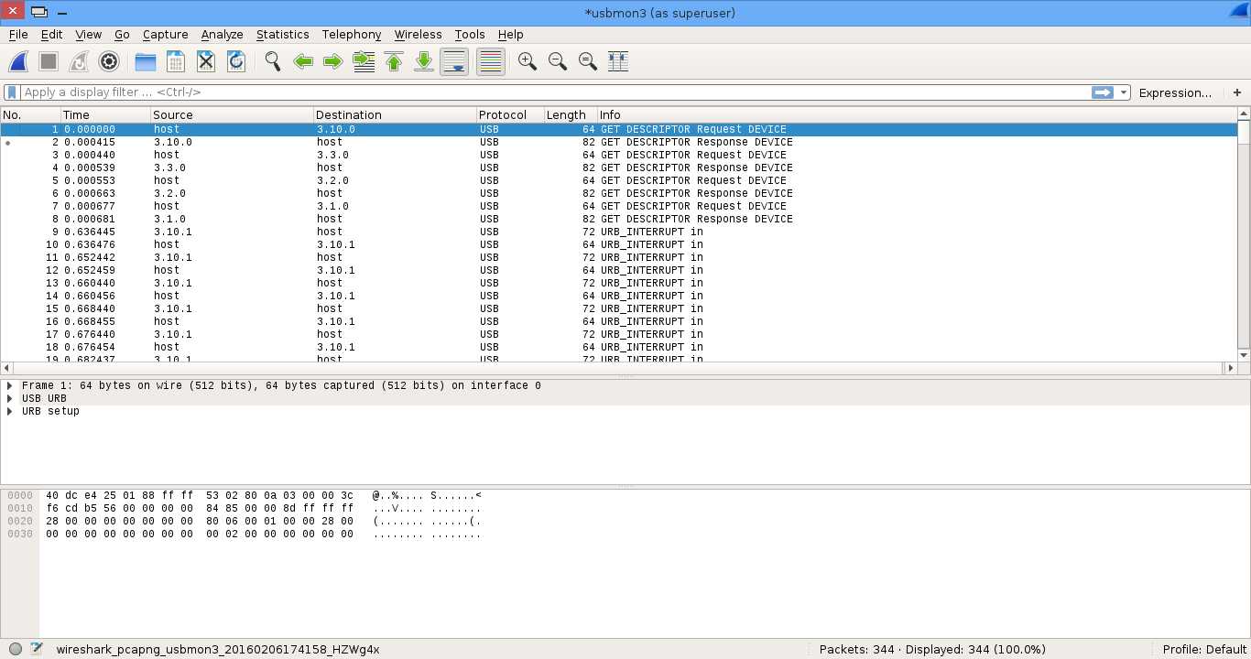Apply the display filter with the arrow button

pyautogui.click(x=1103, y=92)
